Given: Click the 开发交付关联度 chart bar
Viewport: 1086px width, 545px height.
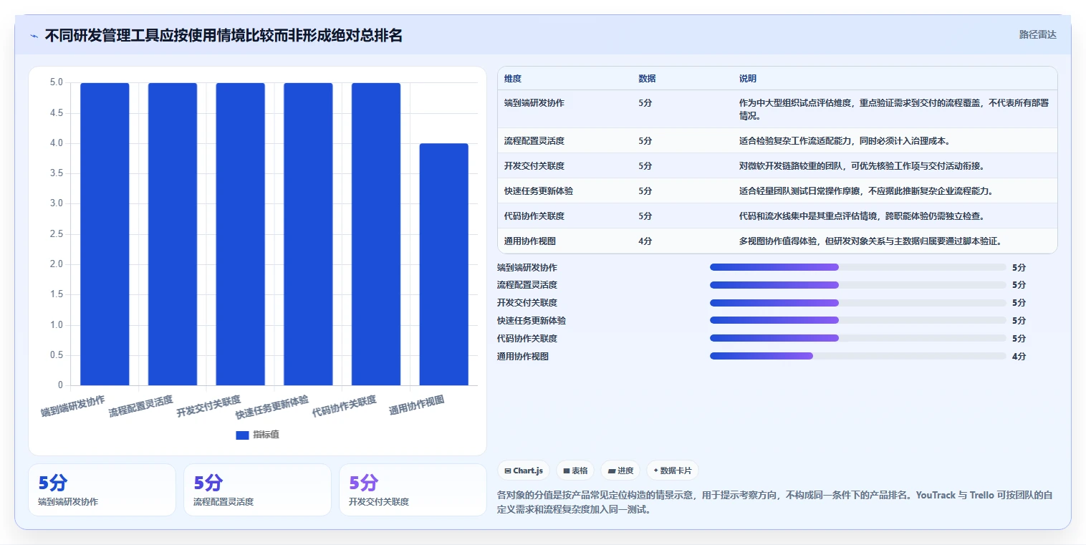Looking at the screenshot, I should pyautogui.click(x=240, y=234).
